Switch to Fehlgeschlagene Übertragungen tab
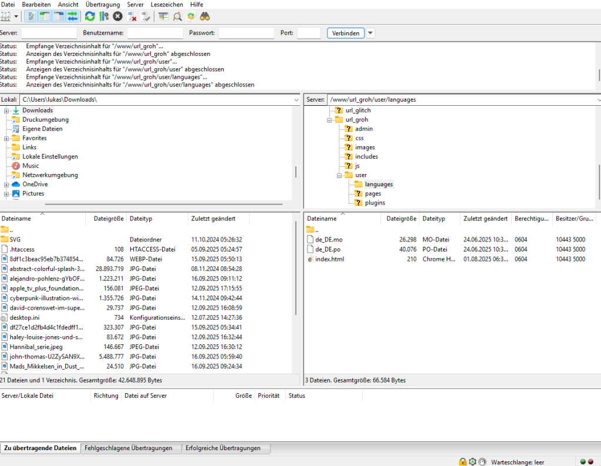601x466 pixels. click(x=129, y=448)
